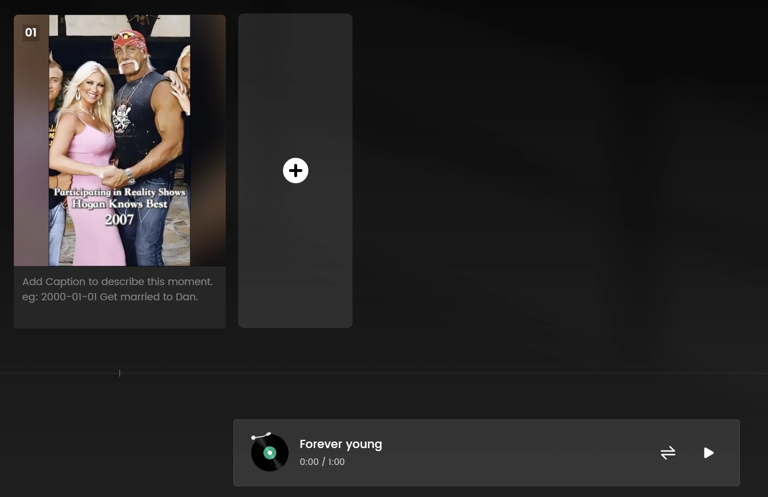Click the Participating in Reality Shows text
Viewport: 768px width, 497px height.
point(119,192)
